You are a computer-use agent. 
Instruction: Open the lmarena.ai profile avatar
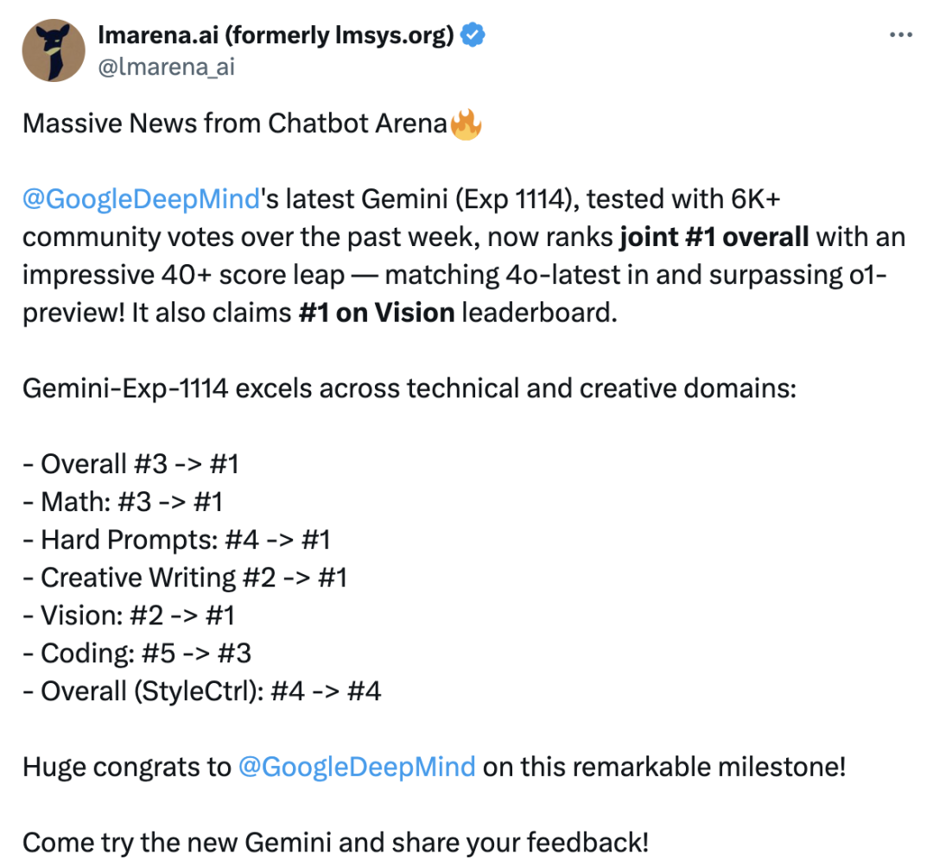pos(54,51)
